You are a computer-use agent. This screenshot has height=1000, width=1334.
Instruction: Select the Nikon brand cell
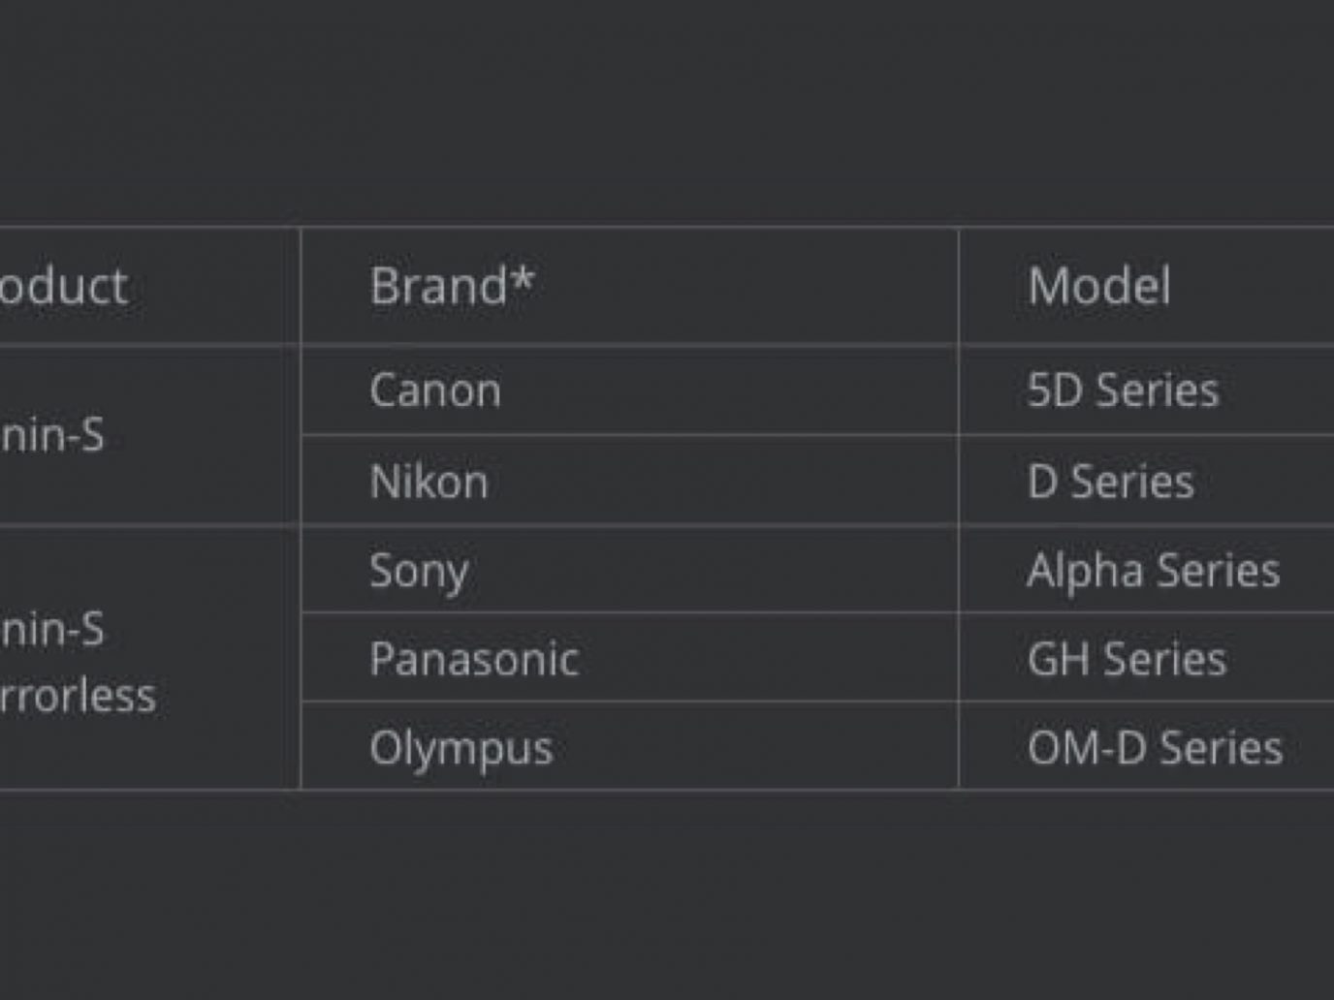[429, 482]
